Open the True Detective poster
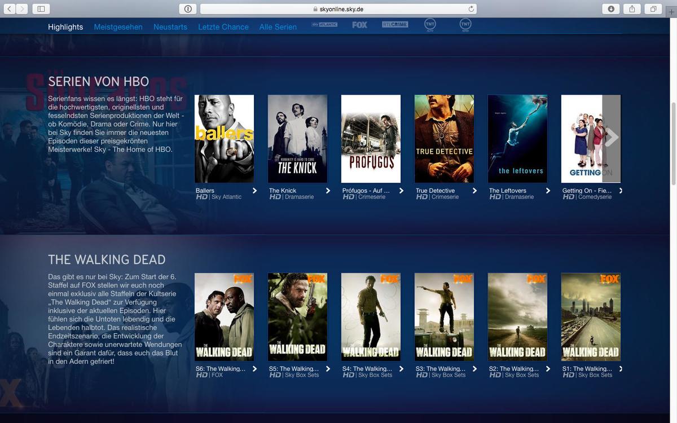The height and width of the screenshot is (423, 677). pyautogui.click(x=444, y=139)
